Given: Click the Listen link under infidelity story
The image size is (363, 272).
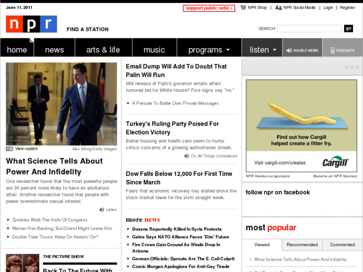Looking at the screenshot, I should click(111, 210).
